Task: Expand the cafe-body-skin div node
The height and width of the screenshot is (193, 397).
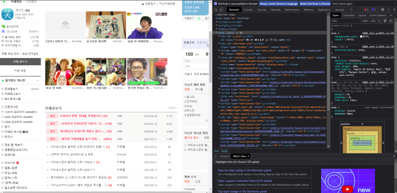Action: coord(219,43)
